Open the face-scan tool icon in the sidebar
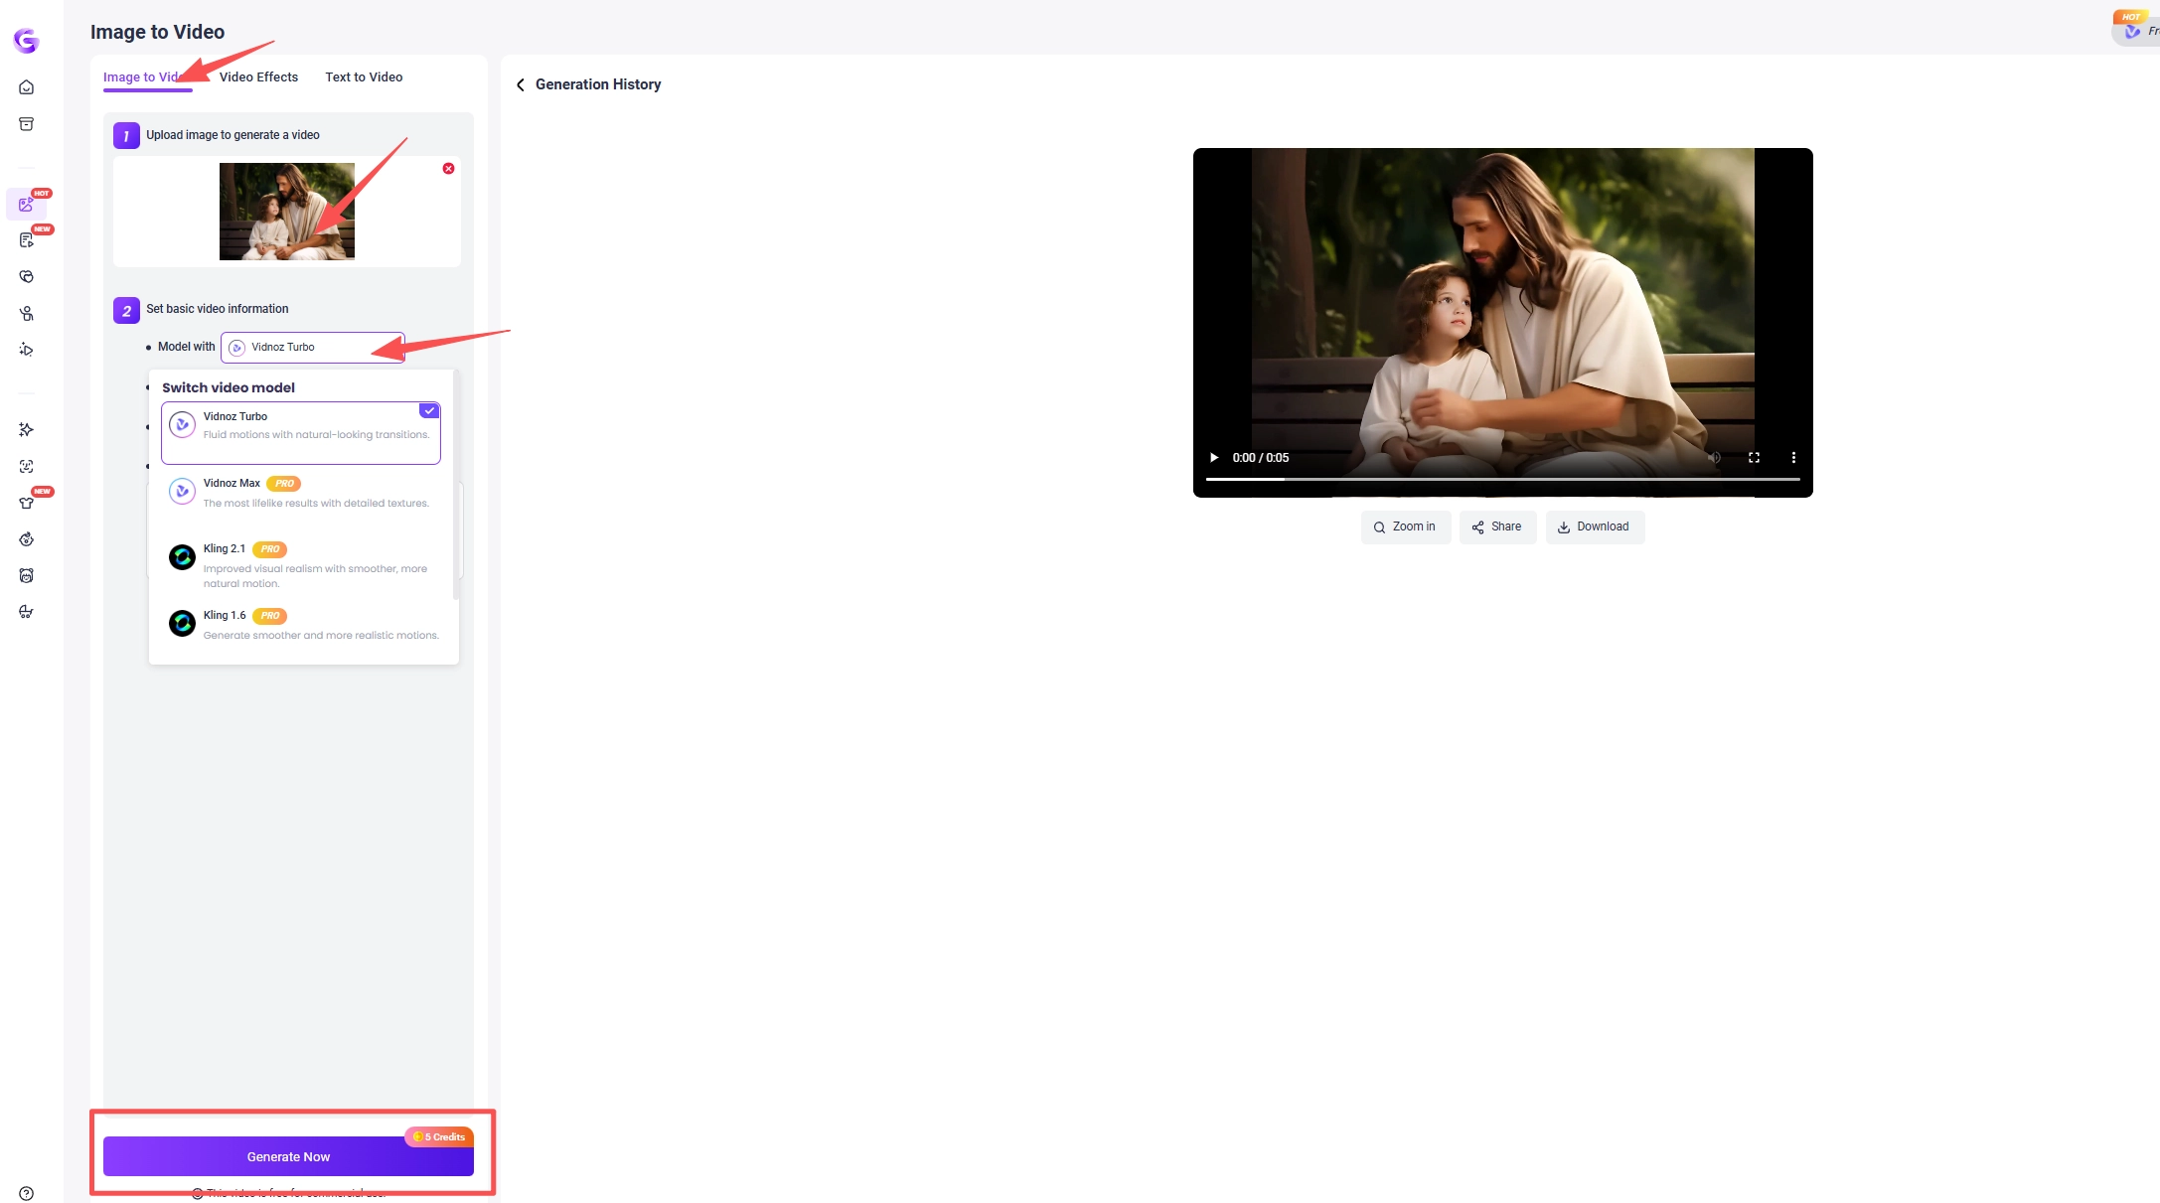This screenshot has height=1203, width=2160. click(26, 466)
